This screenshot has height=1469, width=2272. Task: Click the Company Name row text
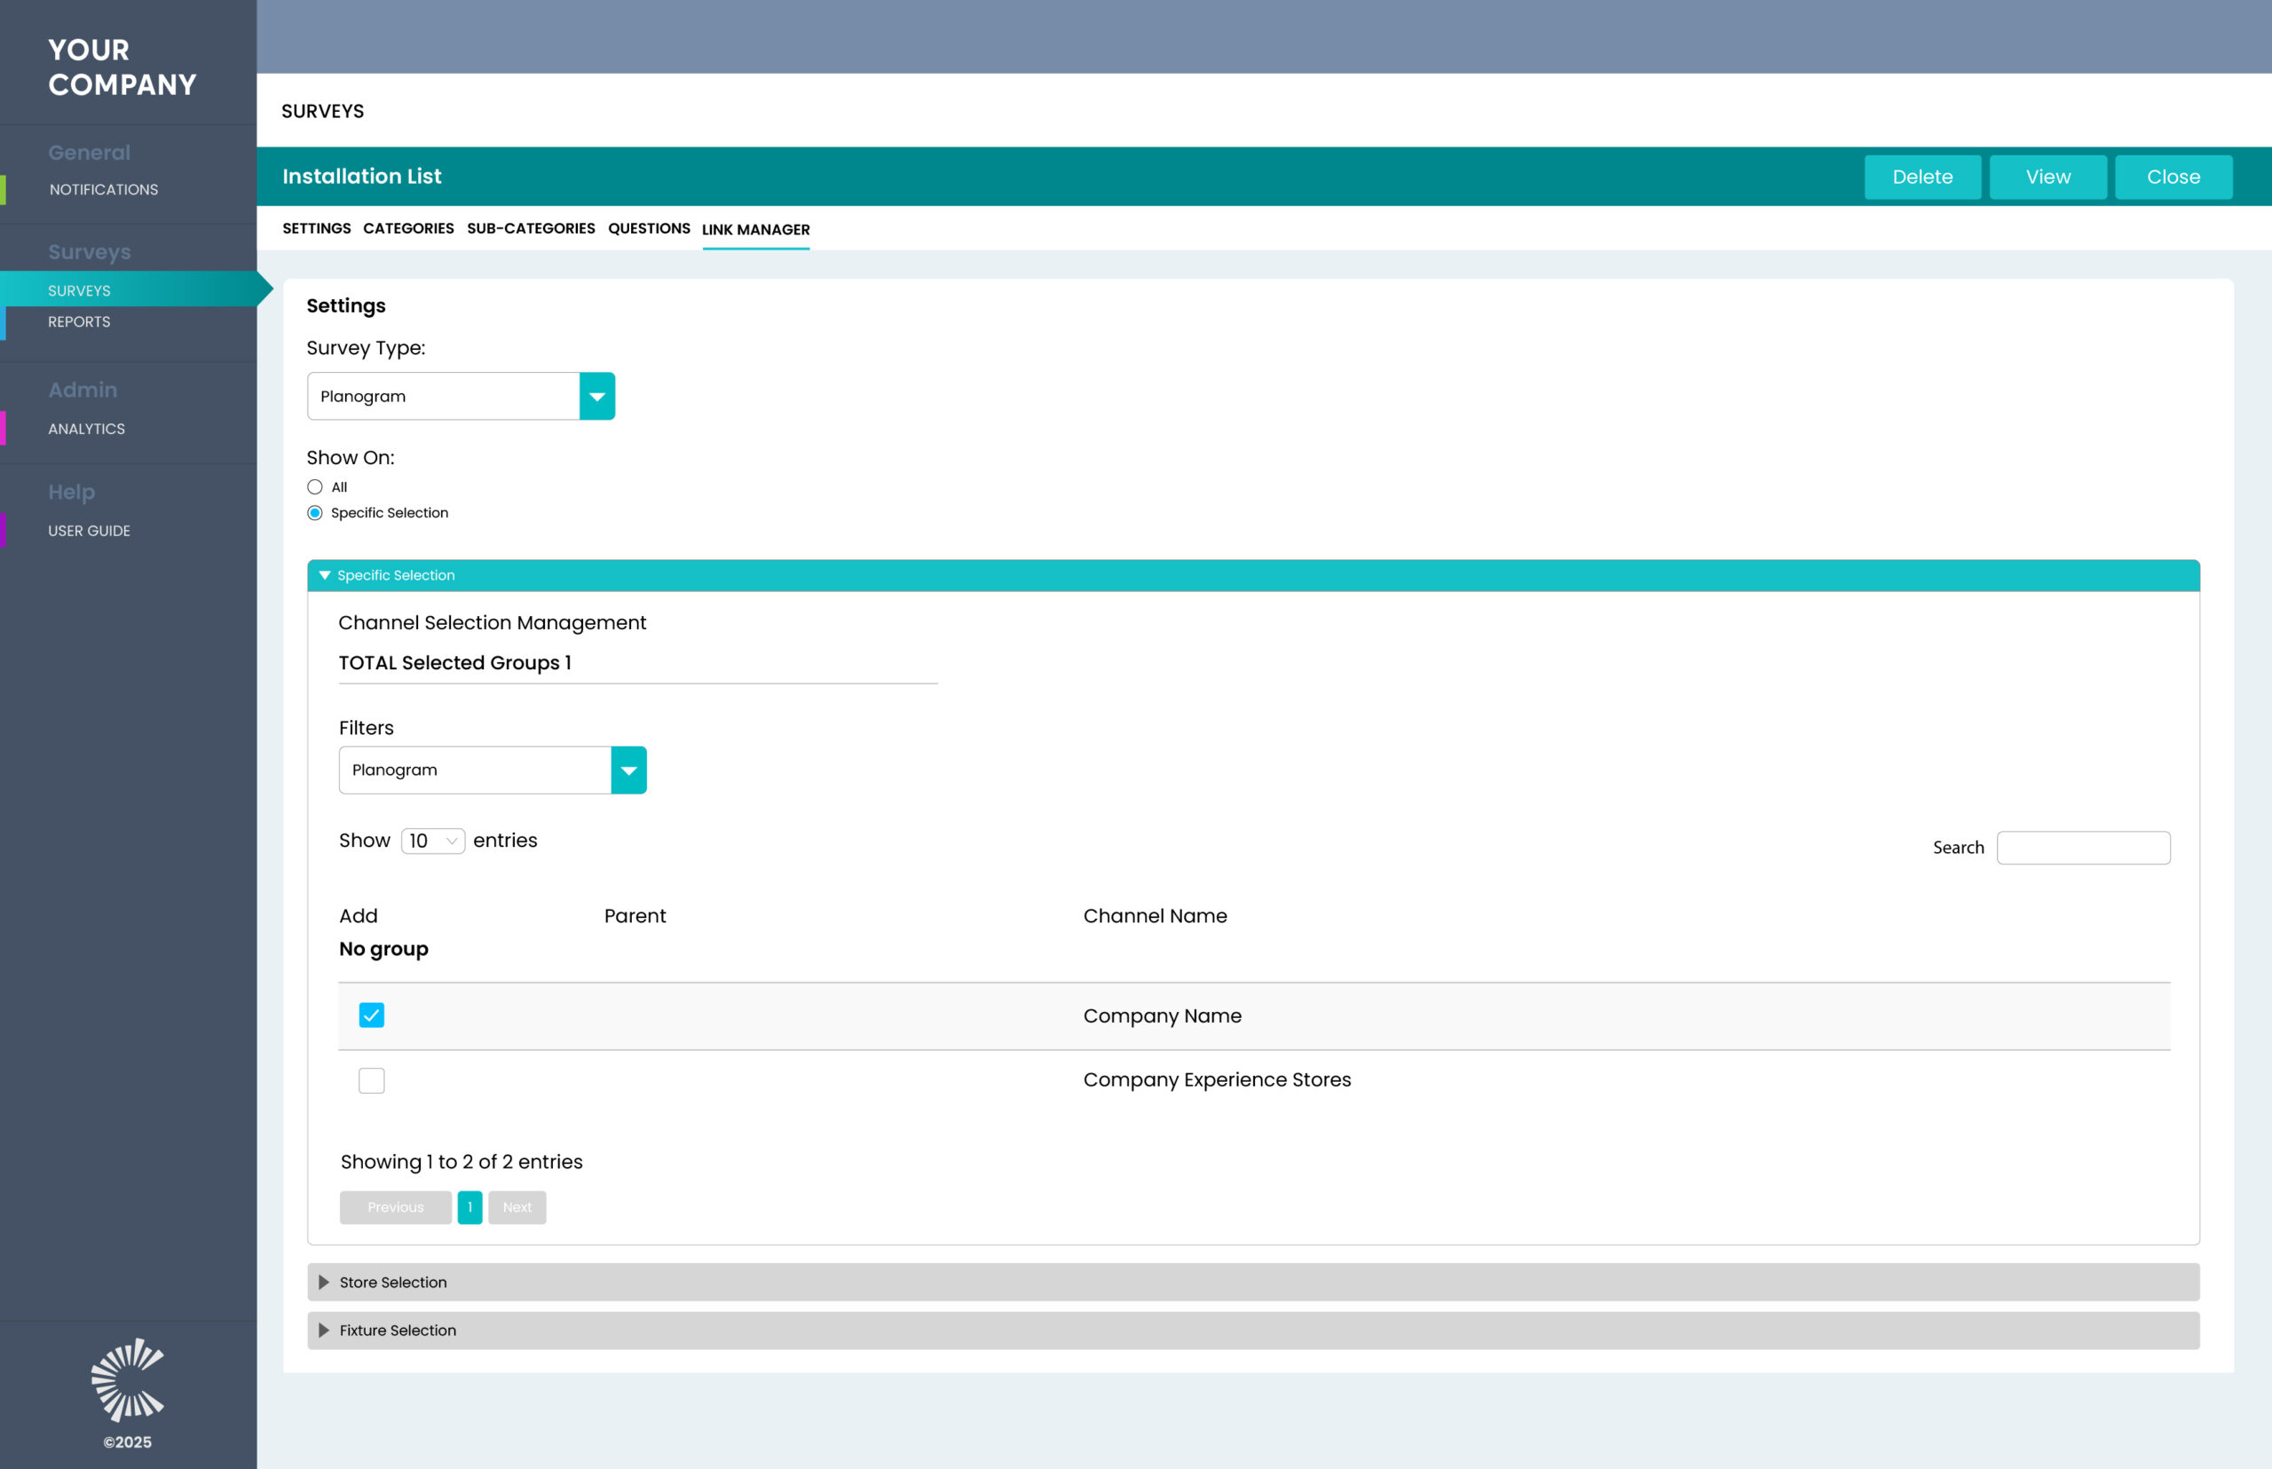[x=1163, y=1016]
